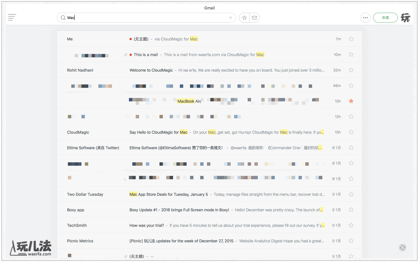Open "Welcome to CloudMagic" from Rohit Nadhani
This screenshot has width=419, height=262.
tap(210, 70)
